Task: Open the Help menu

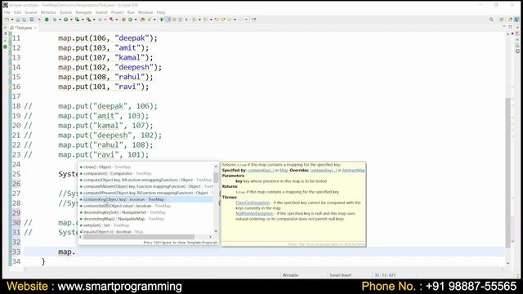Action: click(x=161, y=12)
